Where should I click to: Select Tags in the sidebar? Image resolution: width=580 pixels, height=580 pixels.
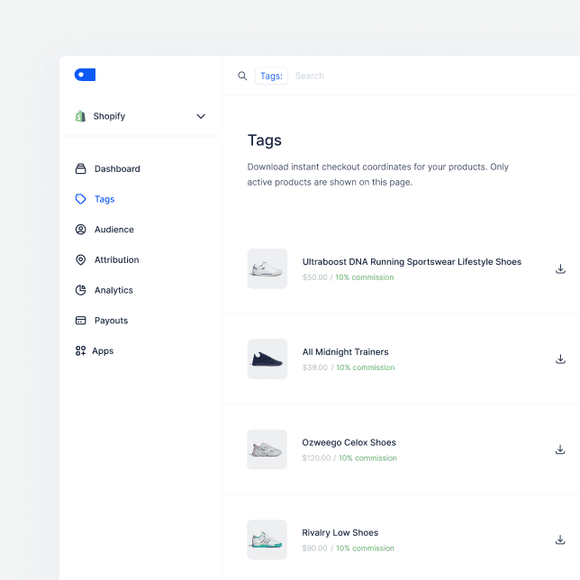coord(104,199)
